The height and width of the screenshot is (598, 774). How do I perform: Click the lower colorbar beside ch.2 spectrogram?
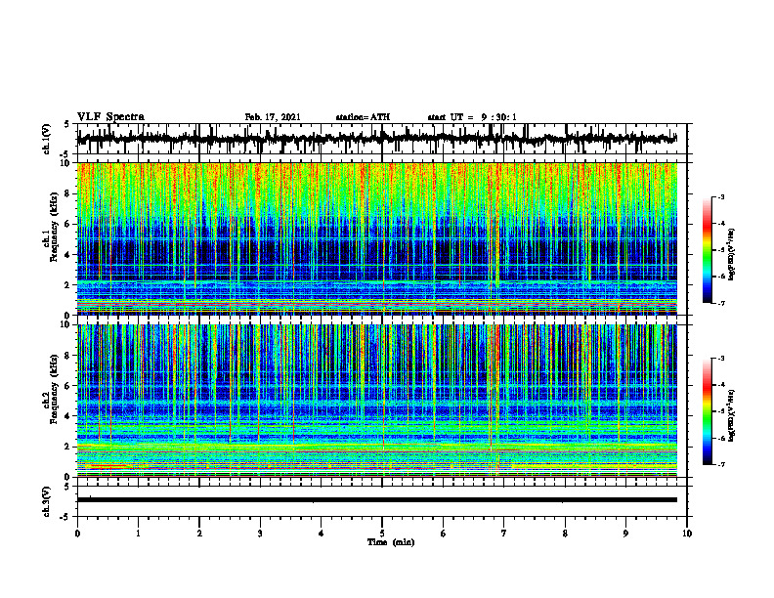pyautogui.click(x=707, y=411)
